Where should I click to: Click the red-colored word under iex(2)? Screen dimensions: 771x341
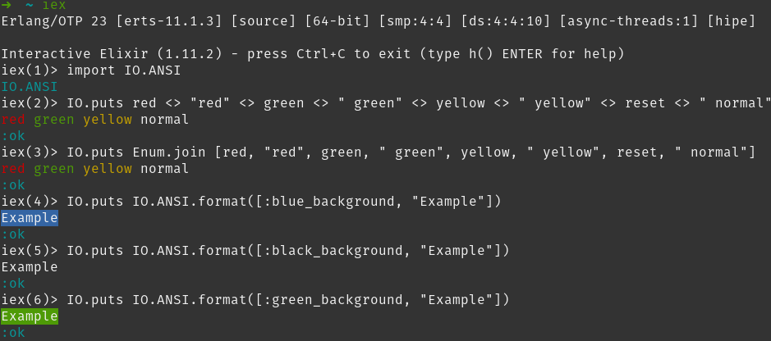pos(13,120)
